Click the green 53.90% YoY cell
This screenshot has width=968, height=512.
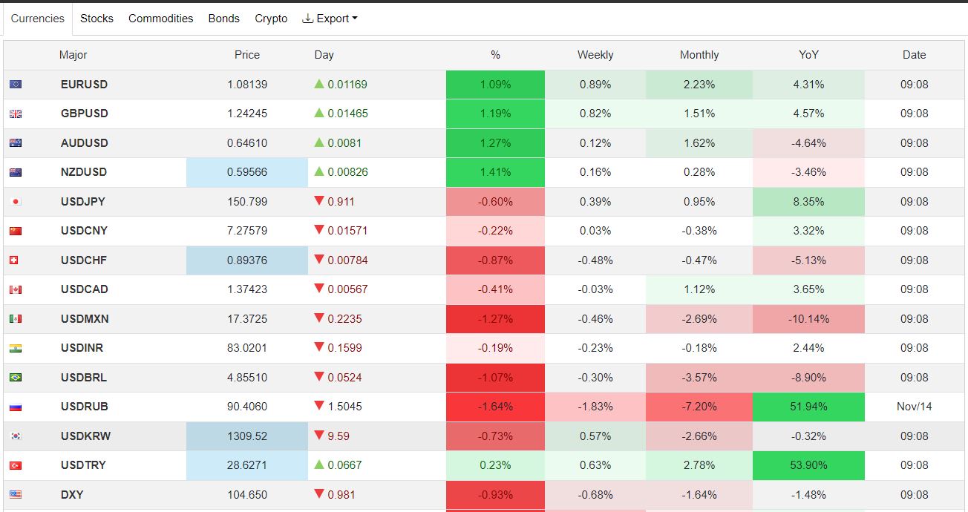click(808, 465)
